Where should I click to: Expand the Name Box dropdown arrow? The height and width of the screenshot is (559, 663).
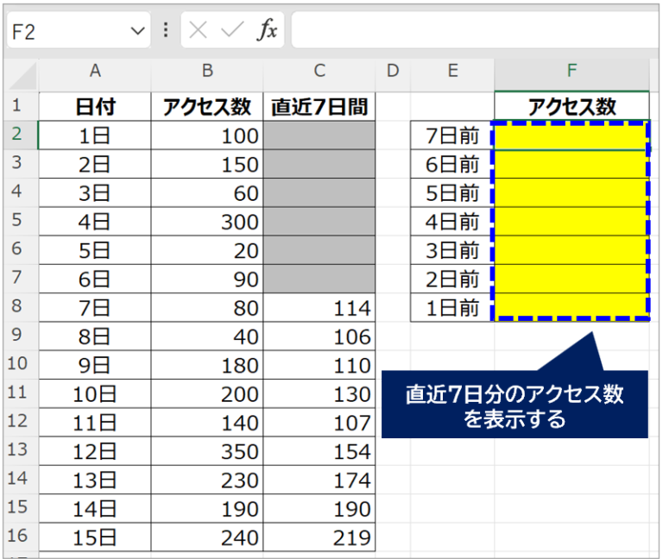click(x=137, y=31)
